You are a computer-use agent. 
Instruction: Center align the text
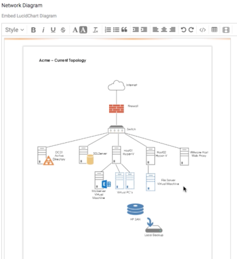coord(164,30)
